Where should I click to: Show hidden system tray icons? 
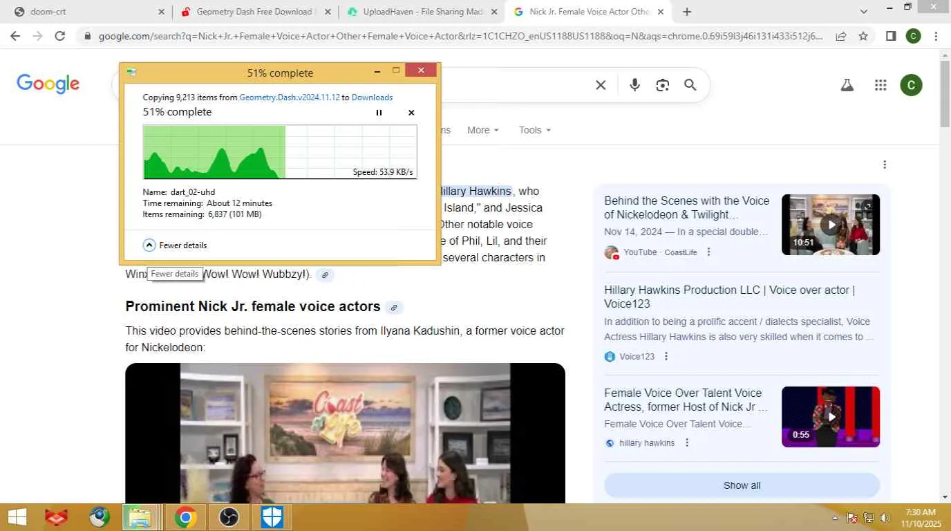click(x=835, y=518)
